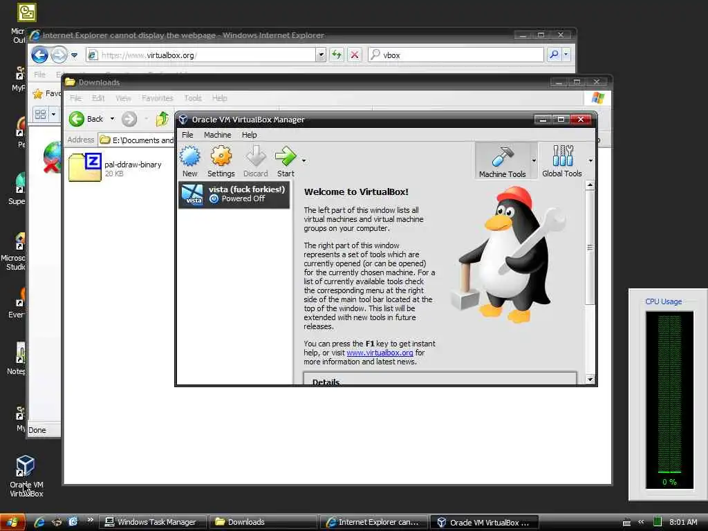Switch to Downloads taskbar button
This screenshot has height=531, width=708.
pos(263,523)
